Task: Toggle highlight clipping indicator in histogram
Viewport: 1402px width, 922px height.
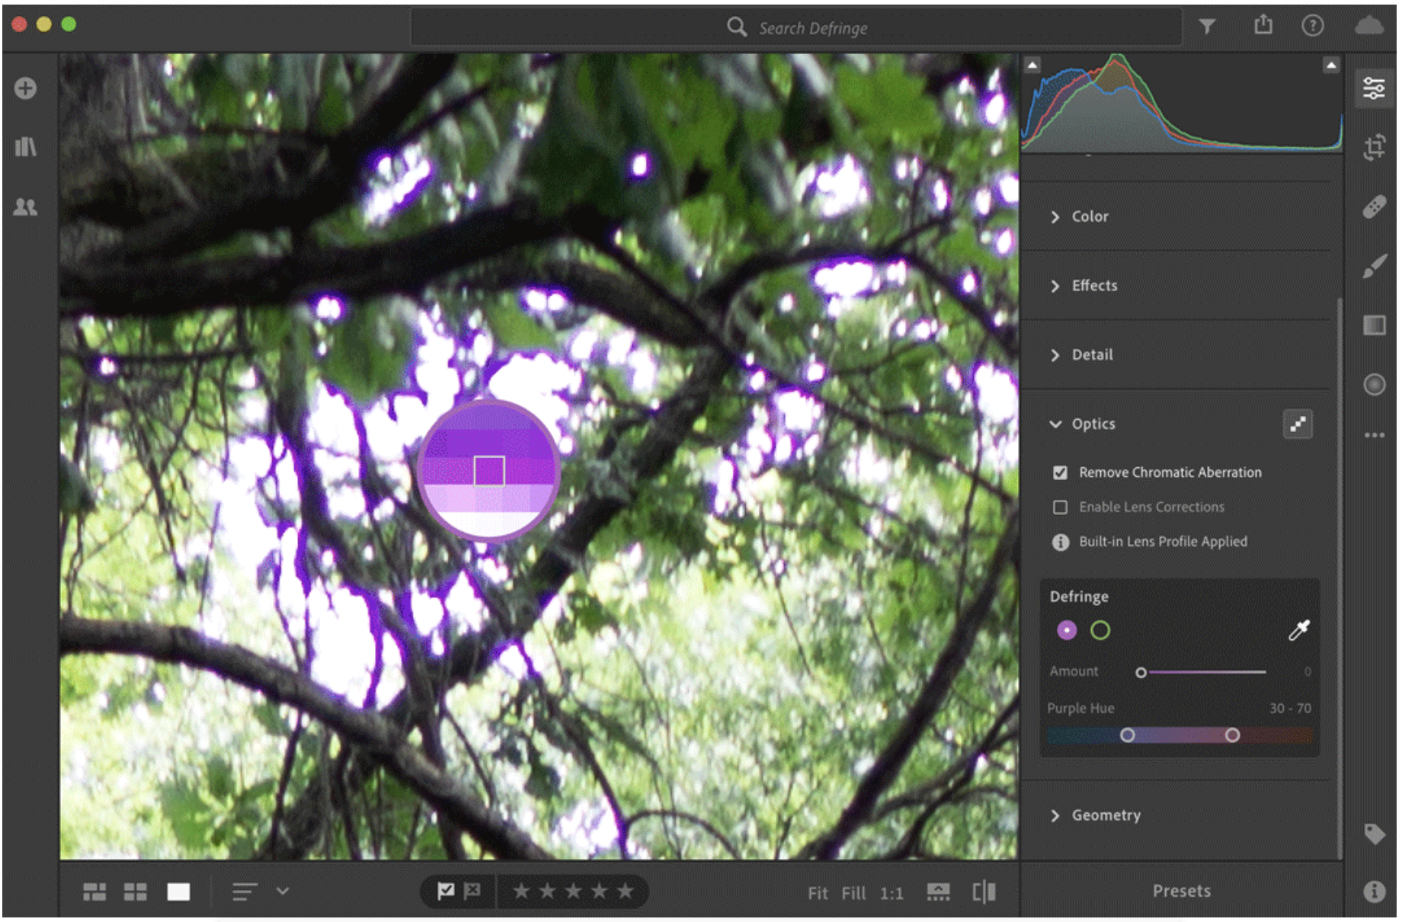Action: tap(1331, 66)
